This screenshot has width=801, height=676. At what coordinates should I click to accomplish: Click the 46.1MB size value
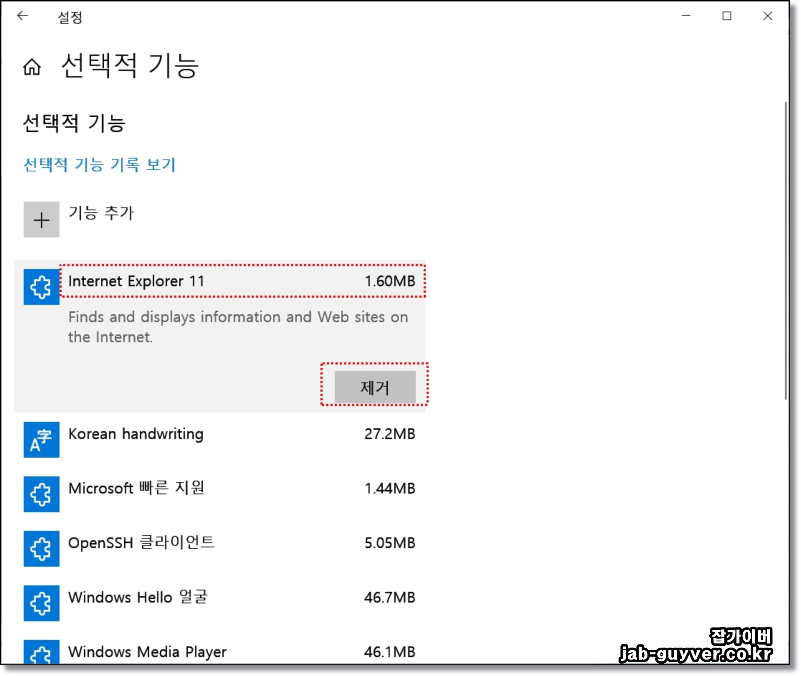(390, 652)
